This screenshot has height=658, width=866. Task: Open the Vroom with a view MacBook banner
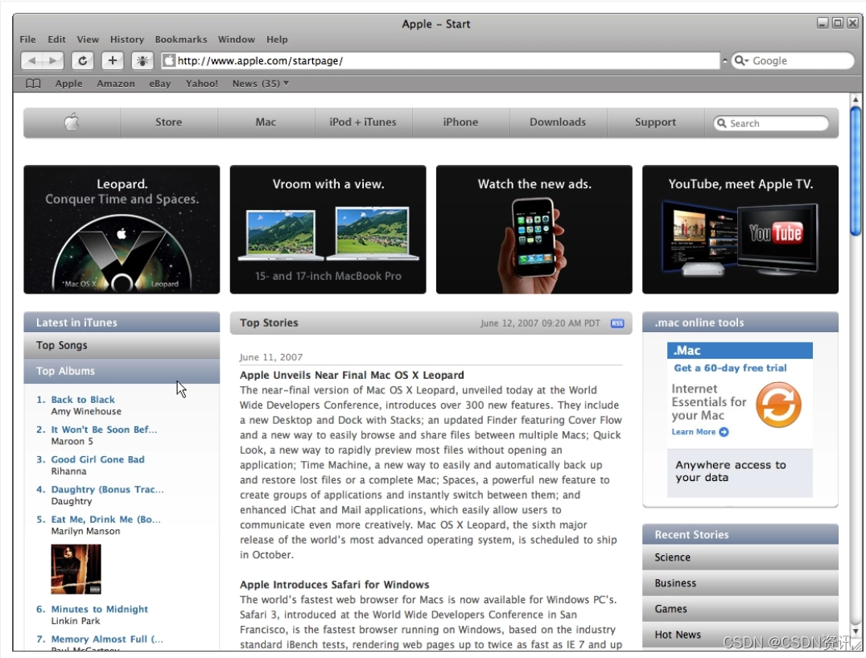(328, 229)
